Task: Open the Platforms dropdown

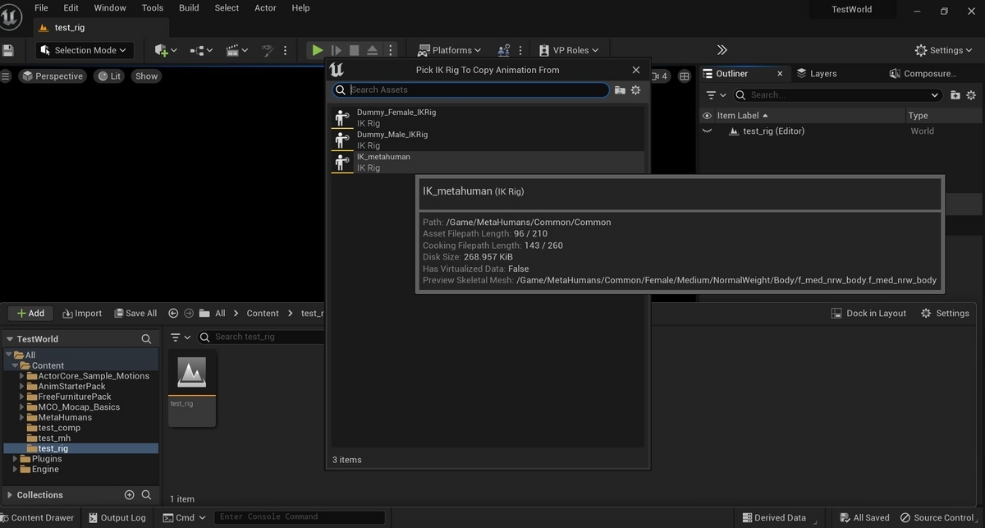Action: (449, 50)
